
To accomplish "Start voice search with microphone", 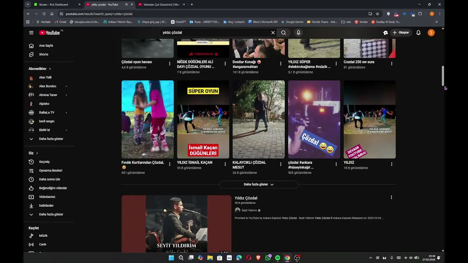I will coord(298,33).
